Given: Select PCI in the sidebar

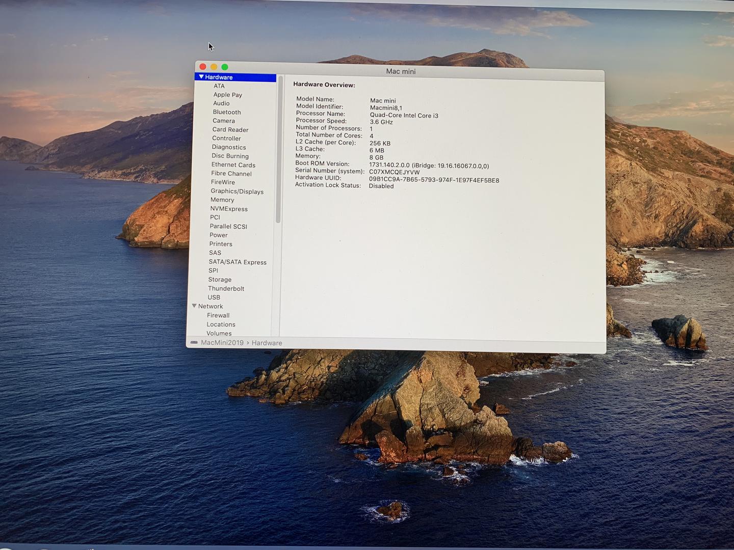Looking at the screenshot, I should pos(215,217).
